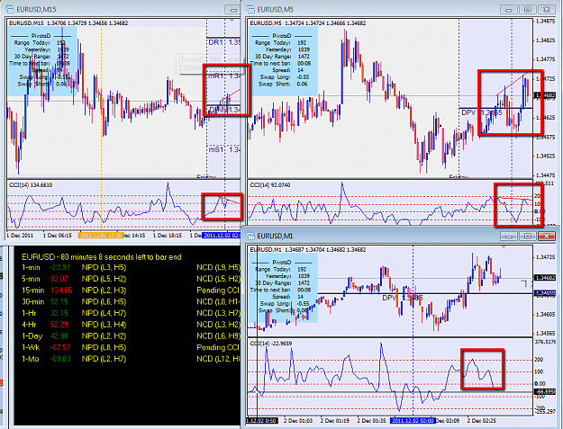Screen dimensions: 563x429
Task: Click the EURUSD,M15 title bar text
Action: (x=36, y=9)
